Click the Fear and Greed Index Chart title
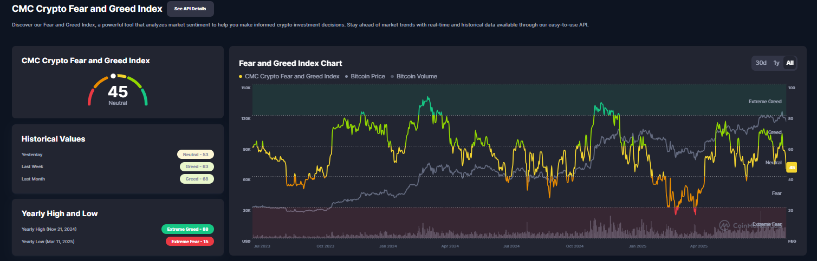 coord(290,63)
